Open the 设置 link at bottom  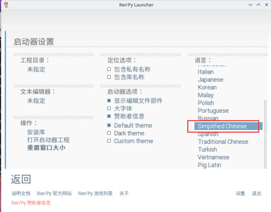click(240, 193)
